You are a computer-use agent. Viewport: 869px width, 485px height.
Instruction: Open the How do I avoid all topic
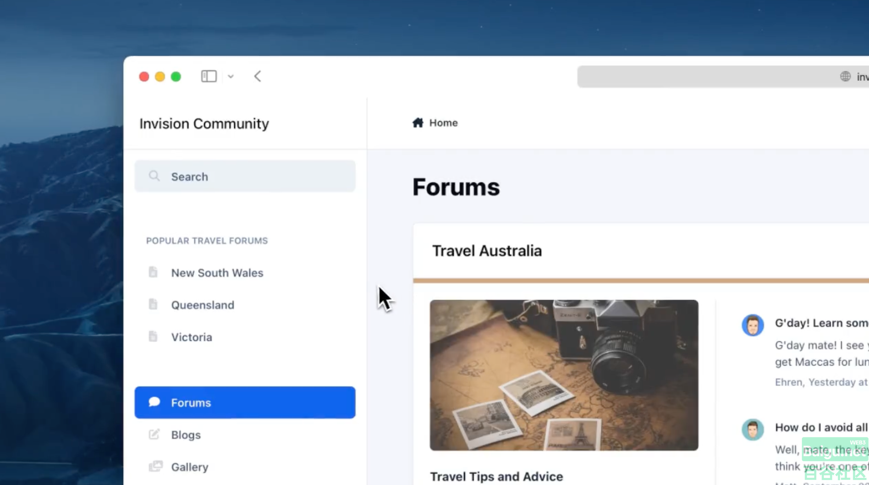tap(822, 427)
